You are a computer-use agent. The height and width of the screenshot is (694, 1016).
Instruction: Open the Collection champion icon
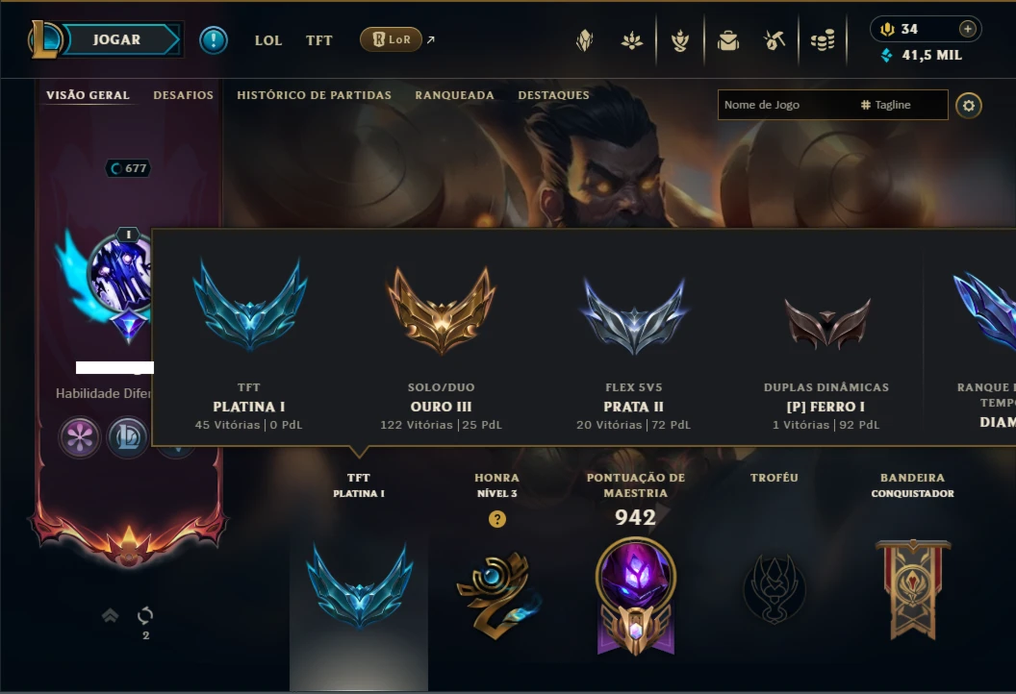pyautogui.click(x=584, y=40)
